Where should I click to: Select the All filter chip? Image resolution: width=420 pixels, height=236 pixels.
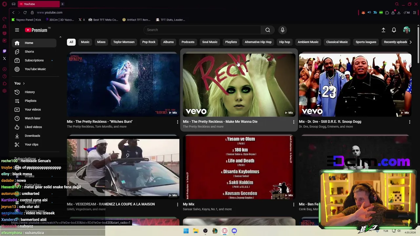(x=71, y=42)
